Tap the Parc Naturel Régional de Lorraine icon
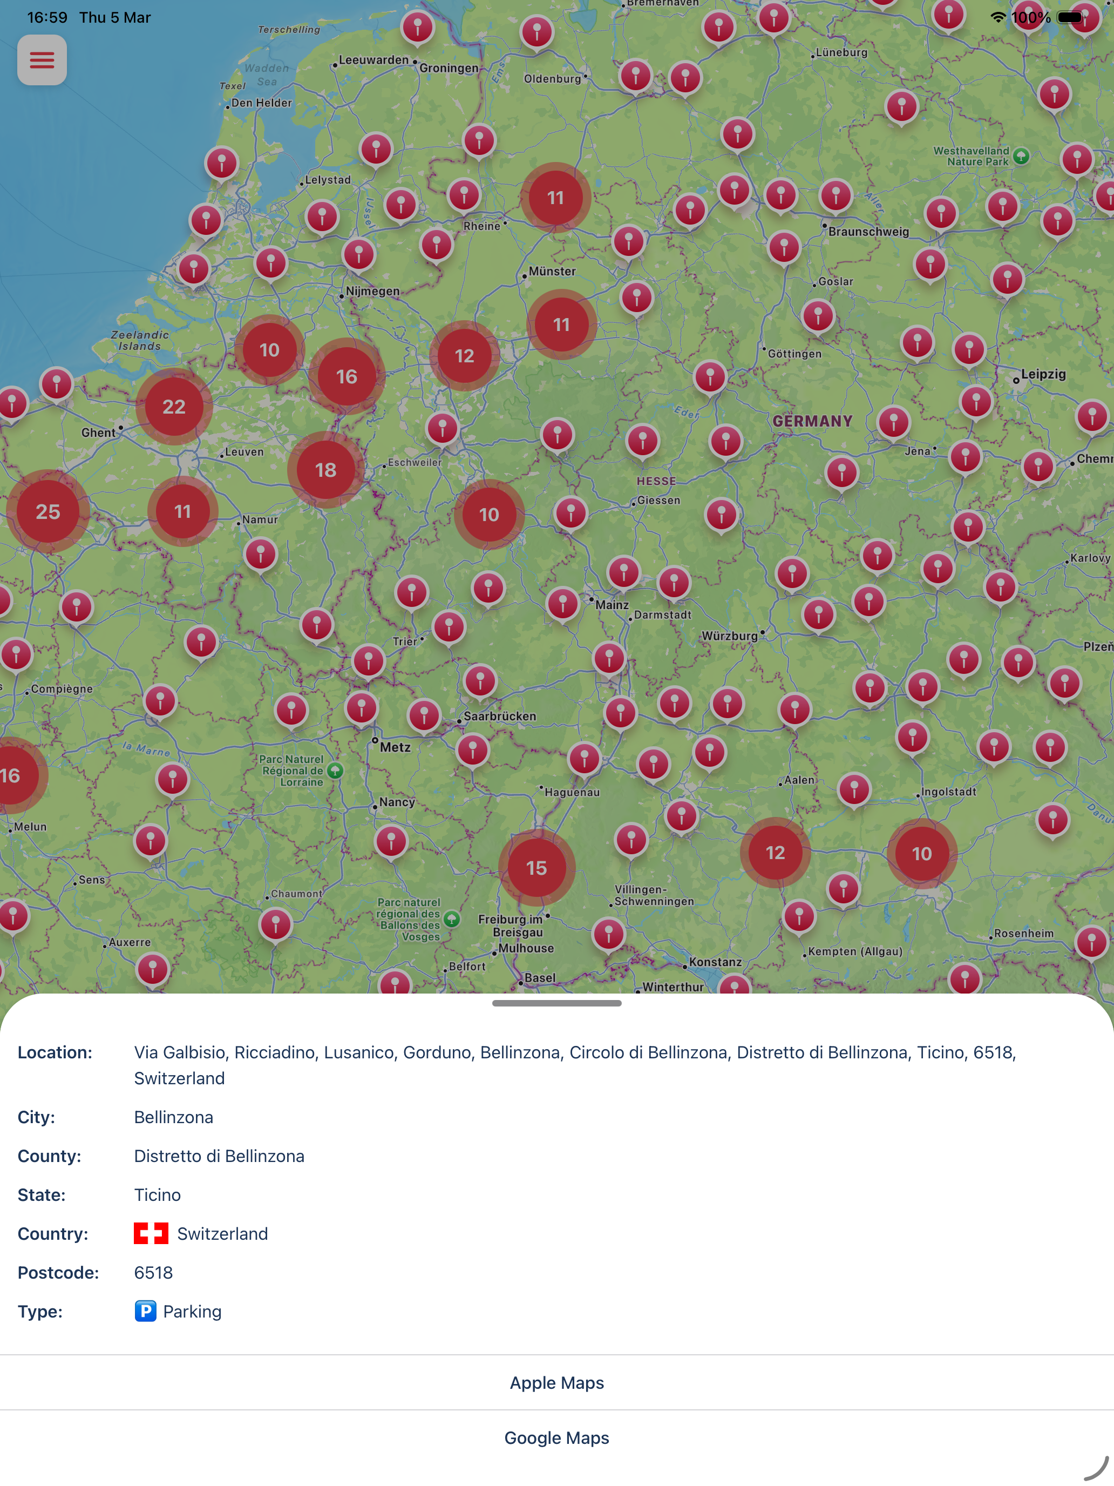The image size is (1114, 1486). tap(335, 771)
